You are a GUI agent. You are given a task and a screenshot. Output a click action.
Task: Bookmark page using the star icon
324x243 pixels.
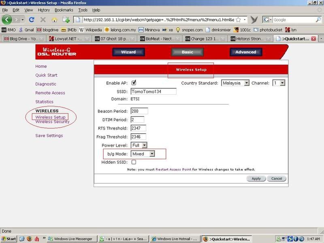click(239, 19)
